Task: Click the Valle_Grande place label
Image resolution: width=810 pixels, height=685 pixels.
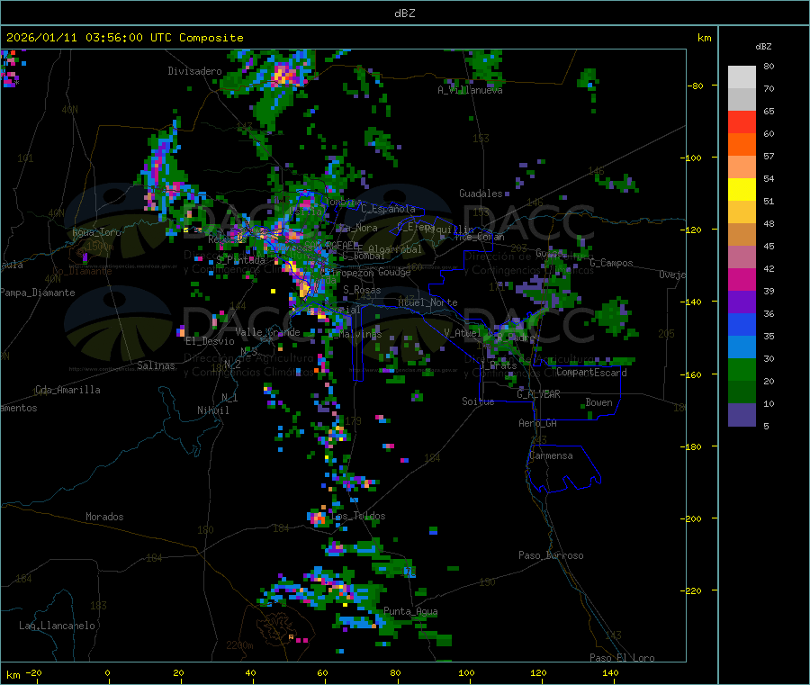Action: tap(267, 332)
